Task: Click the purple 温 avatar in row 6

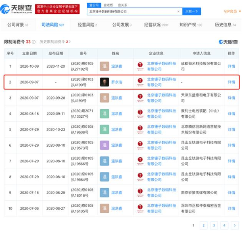Action: click(104, 145)
